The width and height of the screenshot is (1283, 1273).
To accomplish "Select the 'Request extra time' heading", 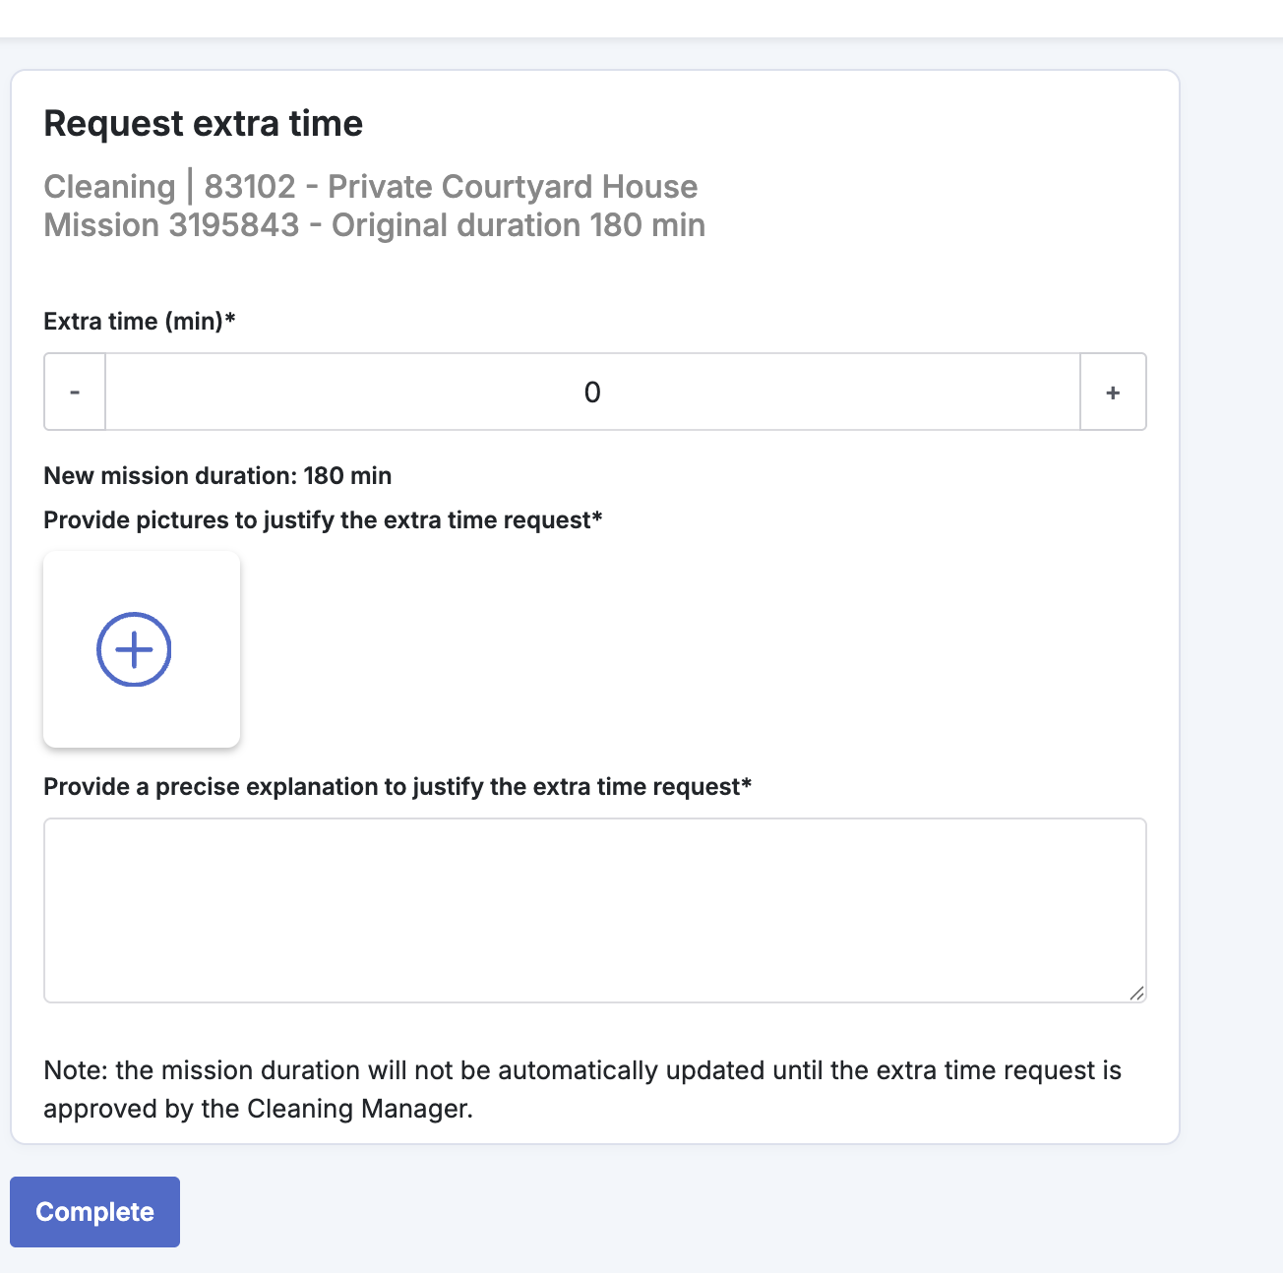I will tap(204, 123).
